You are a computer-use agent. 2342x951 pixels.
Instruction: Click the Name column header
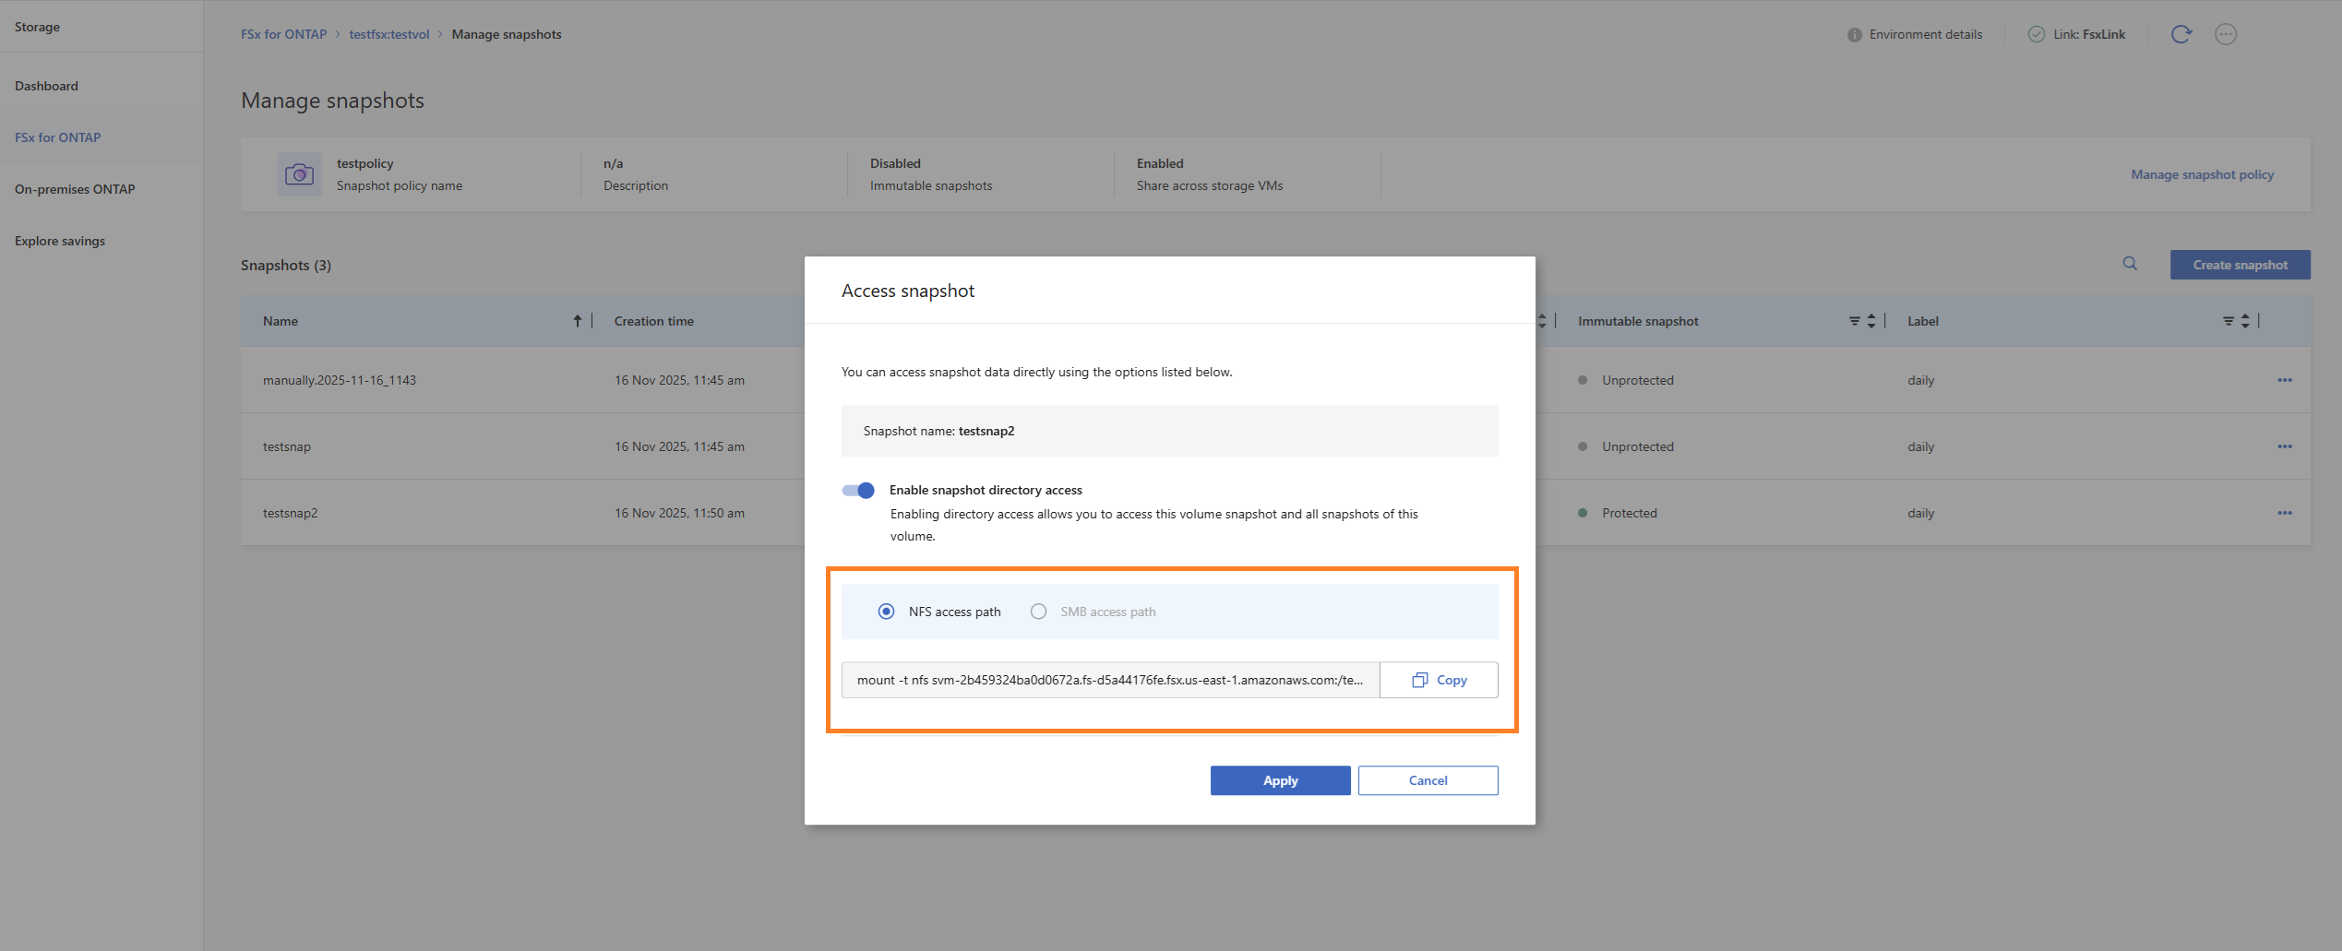click(x=281, y=321)
